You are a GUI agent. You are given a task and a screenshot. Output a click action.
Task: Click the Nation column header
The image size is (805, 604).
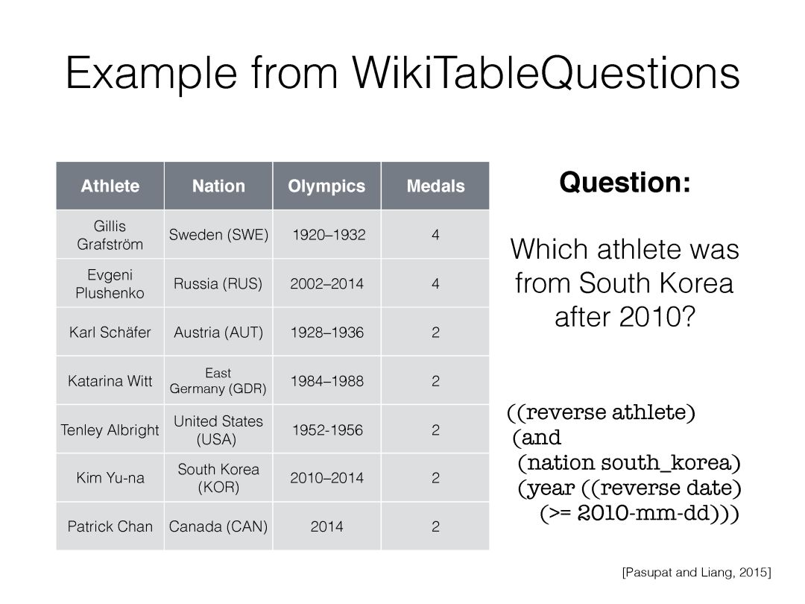coord(218,186)
